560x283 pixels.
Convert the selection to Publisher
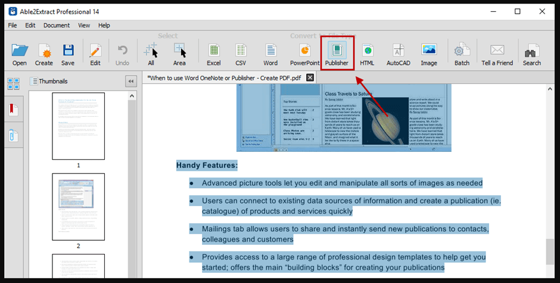pos(337,55)
